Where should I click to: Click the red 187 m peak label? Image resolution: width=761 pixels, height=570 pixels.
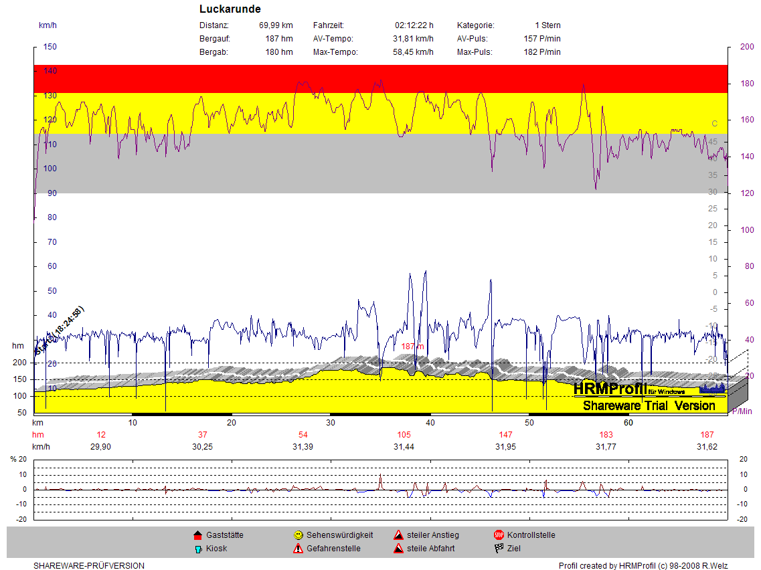413,347
